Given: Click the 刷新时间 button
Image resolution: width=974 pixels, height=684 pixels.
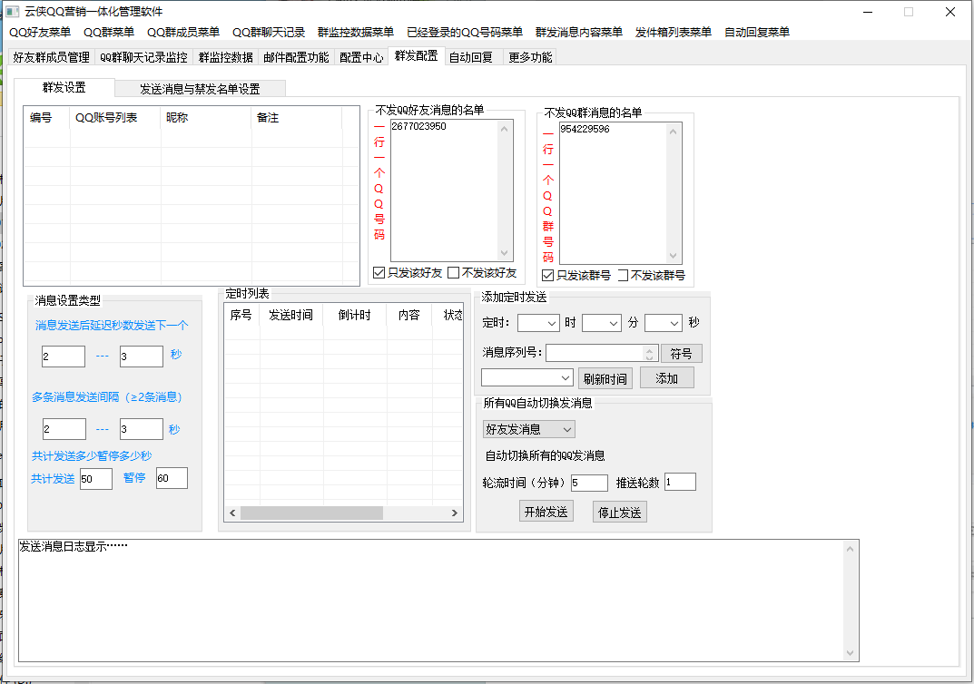Looking at the screenshot, I should coord(605,378).
